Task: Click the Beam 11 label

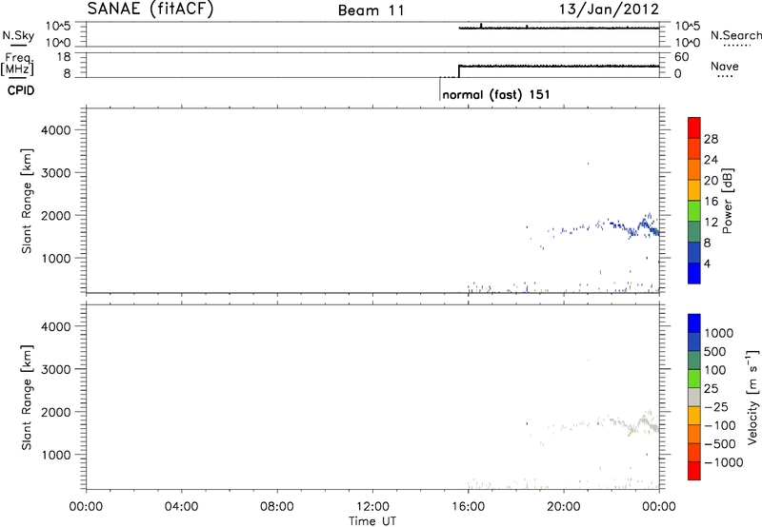Action: pyautogui.click(x=371, y=10)
